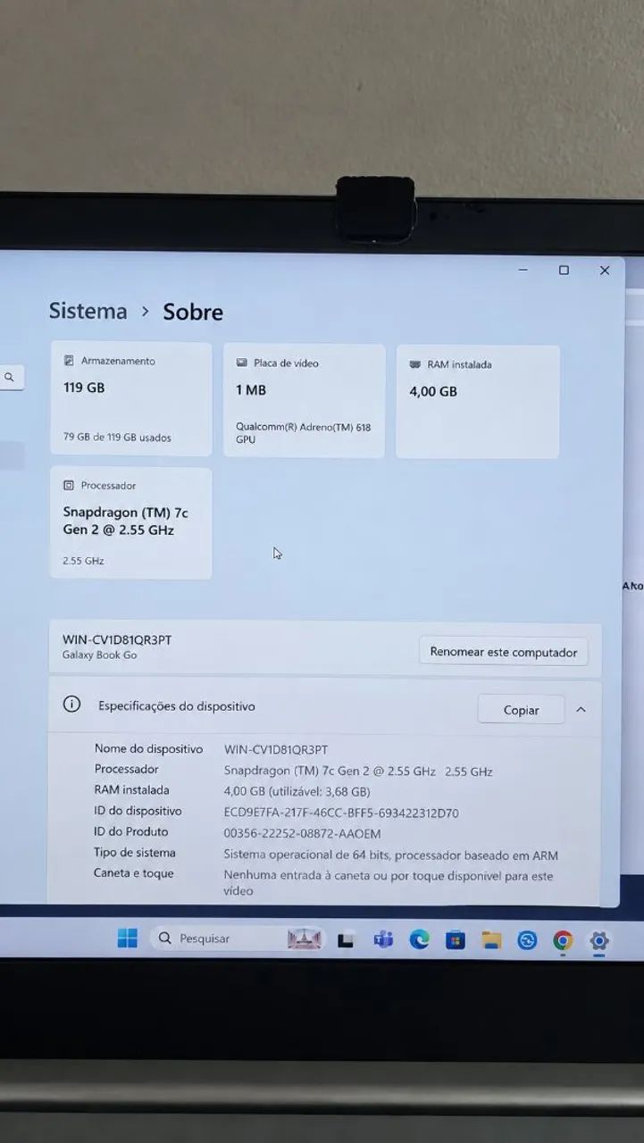Image resolution: width=644 pixels, height=1143 pixels.
Task: Click the Caneta e toque value text
Action: coord(389,883)
